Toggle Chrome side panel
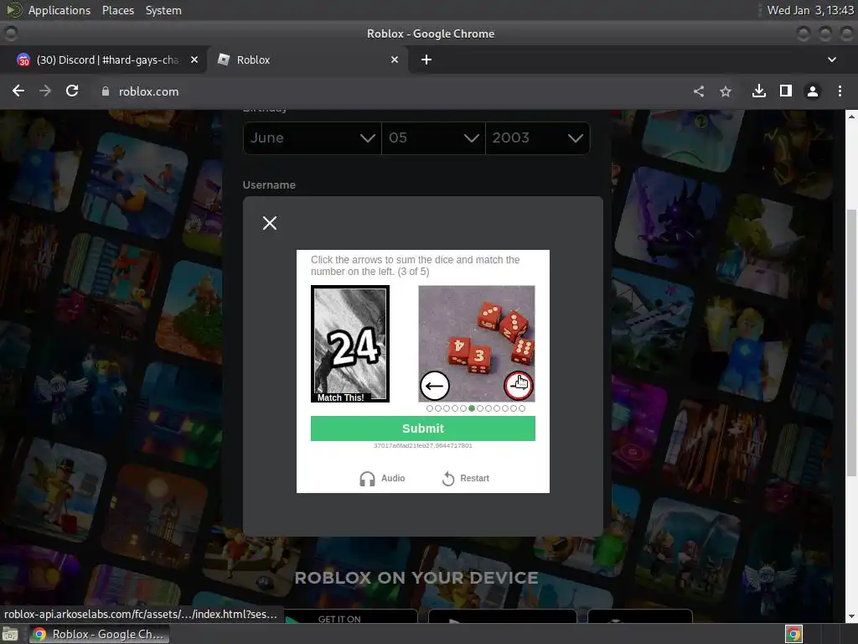 pos(786,91)
